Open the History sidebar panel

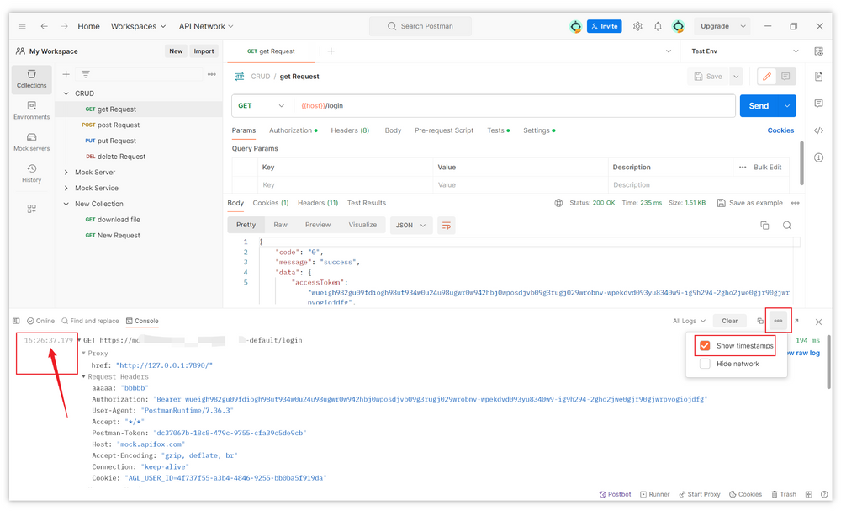pos(31,173)
